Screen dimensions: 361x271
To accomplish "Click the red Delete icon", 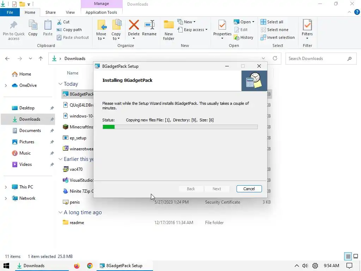I will click(134, 25).
